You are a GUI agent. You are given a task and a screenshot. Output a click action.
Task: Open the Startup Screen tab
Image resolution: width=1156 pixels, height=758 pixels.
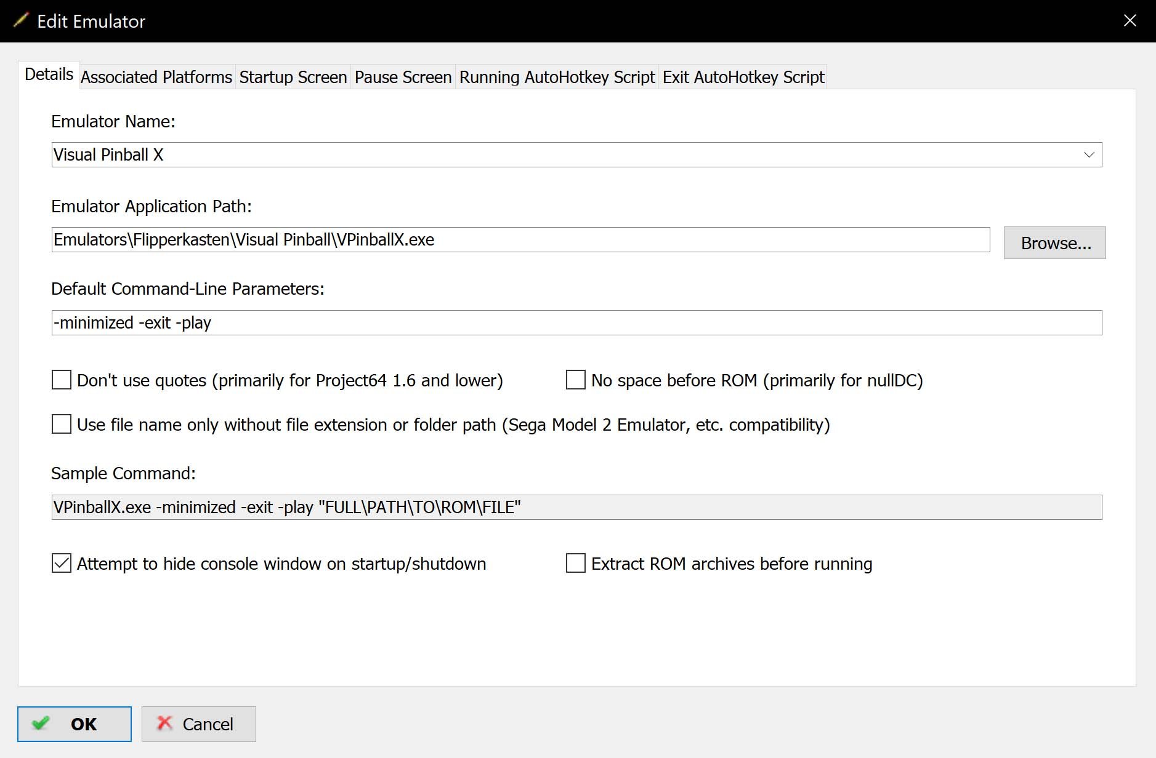[293, 77]
